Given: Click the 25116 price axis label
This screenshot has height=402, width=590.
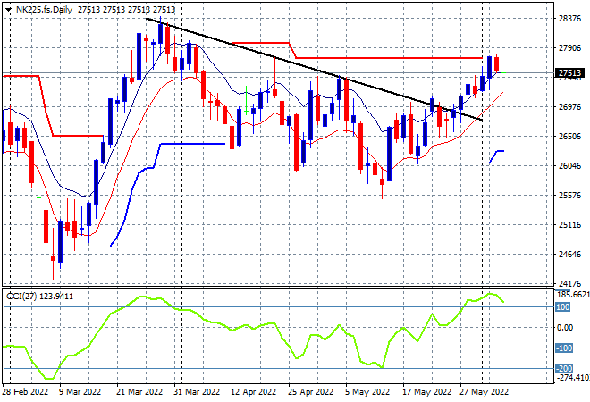Looking at the screenshot, I should click(x=569, y=224).
